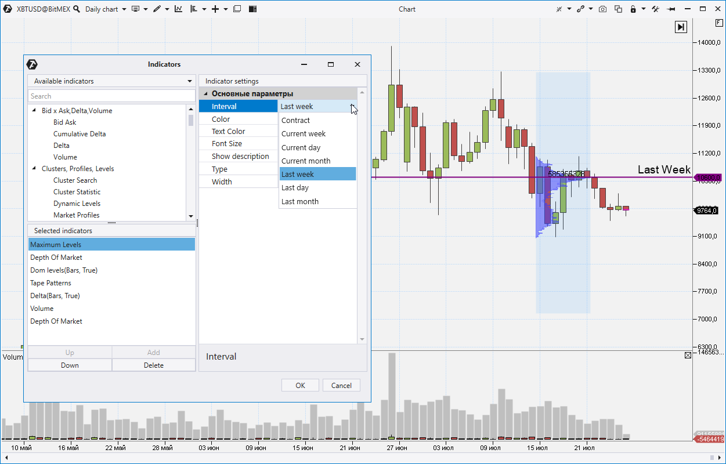Select Tape Patterns in selected indicators

point(51,282)
